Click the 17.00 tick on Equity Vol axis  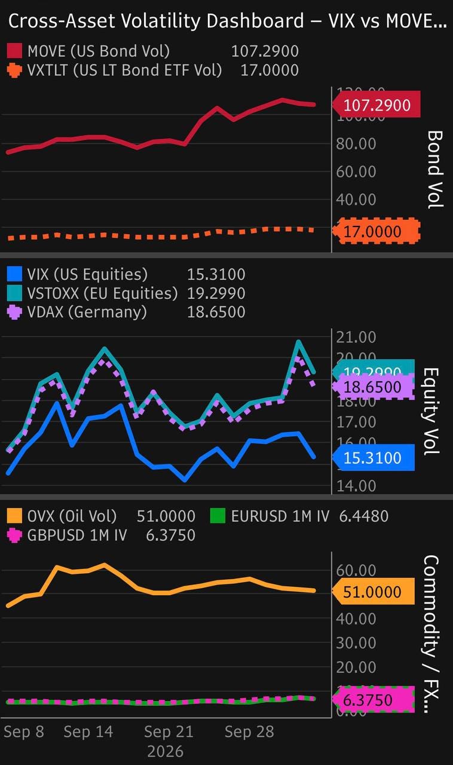357,423
